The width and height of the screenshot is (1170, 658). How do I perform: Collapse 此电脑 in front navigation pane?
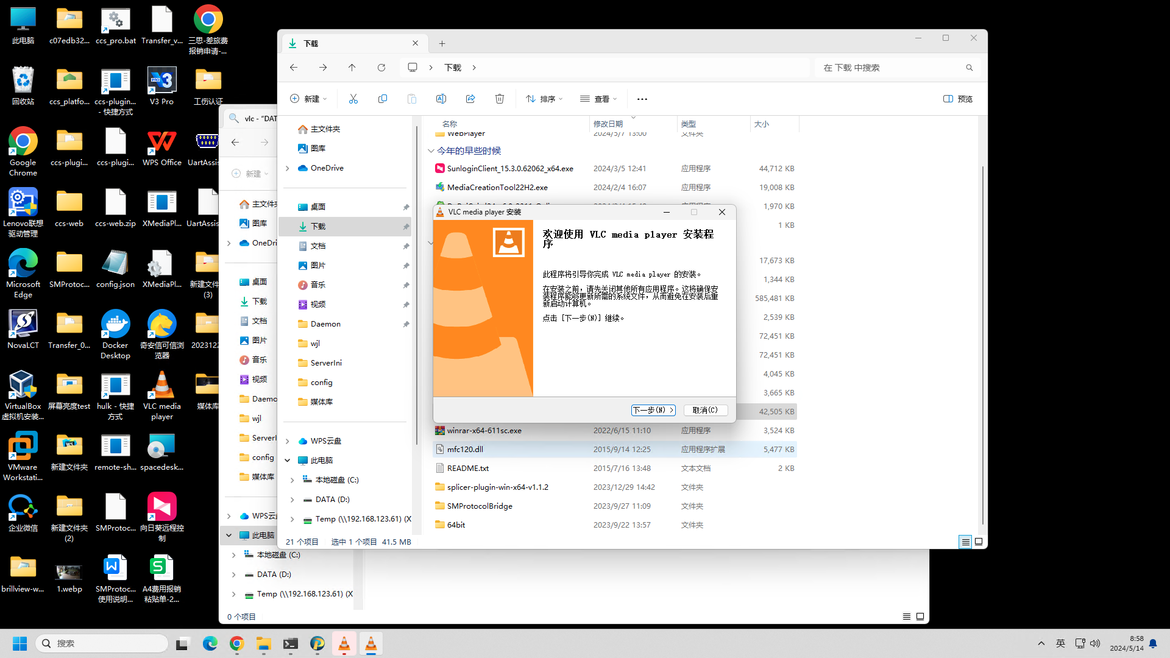click(x=288, y=461)
